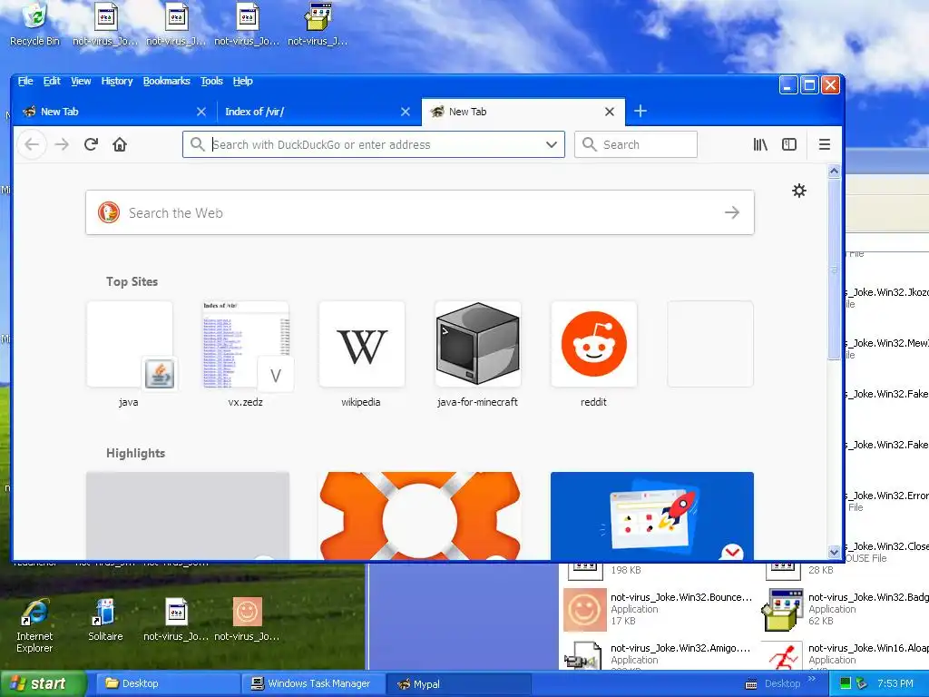Click the Start button

tap(43, 684)
